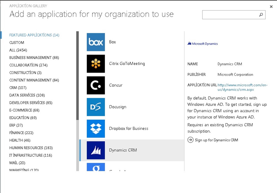
Task: Choose the Health (46) category
Action: (x=20, y=140)
